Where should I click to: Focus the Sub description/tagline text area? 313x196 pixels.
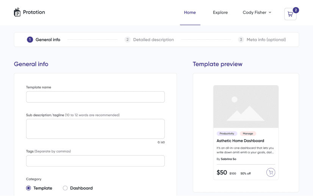pyautogui.click(x=95, y=129)
